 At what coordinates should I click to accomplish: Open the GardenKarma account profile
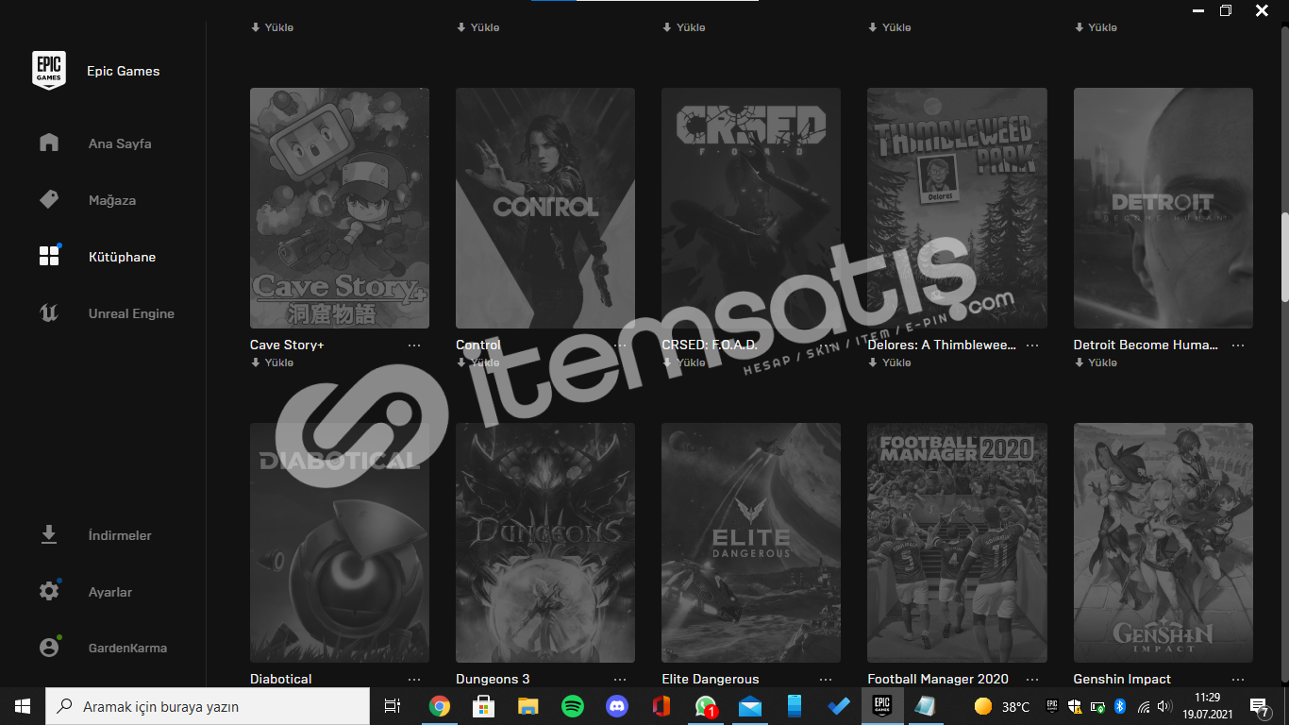[127, 648]
